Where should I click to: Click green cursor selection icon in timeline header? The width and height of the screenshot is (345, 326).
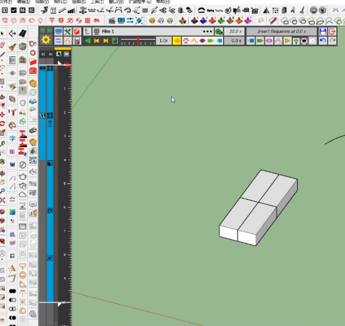59,54
